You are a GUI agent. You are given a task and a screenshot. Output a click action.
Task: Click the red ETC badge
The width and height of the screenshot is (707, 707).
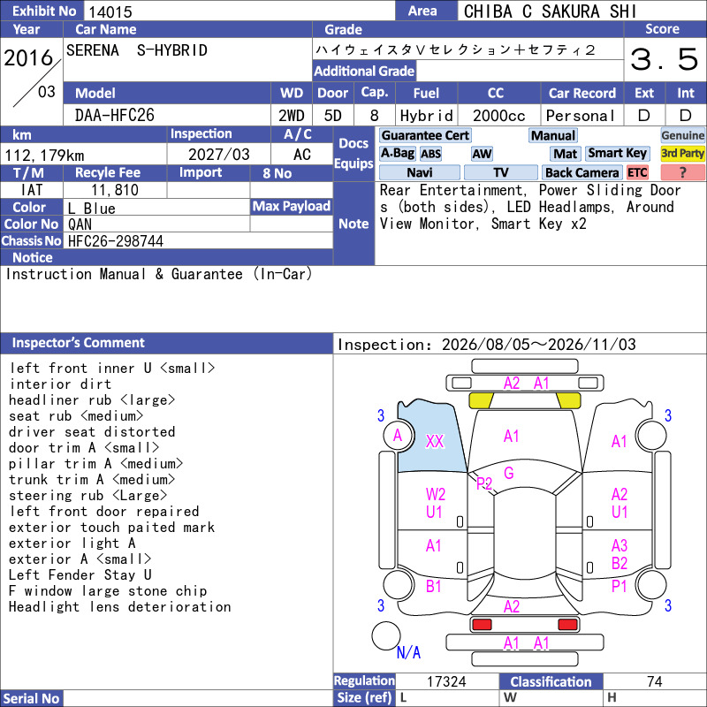coord(637,172)
